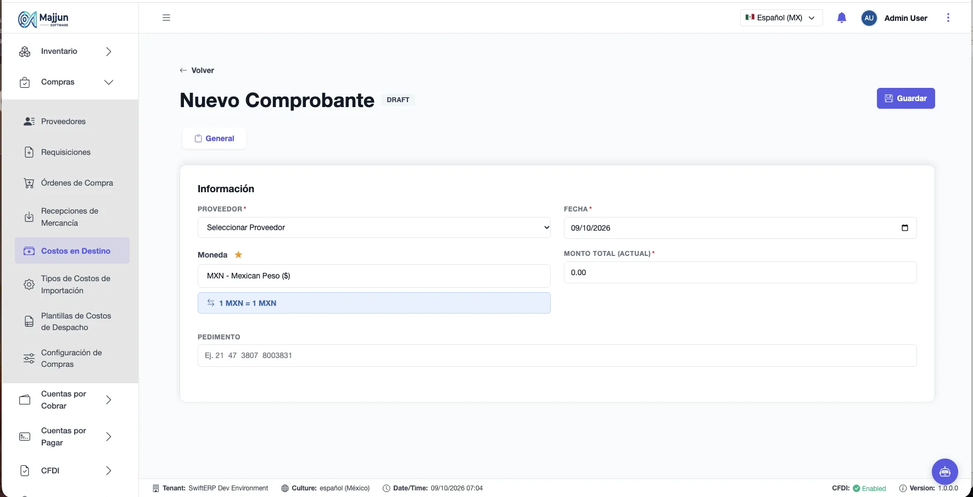Image resolution: width=973 pixels, height=497 pixels.
Task: Click the Guardar button
Action: tap(905, 98)
